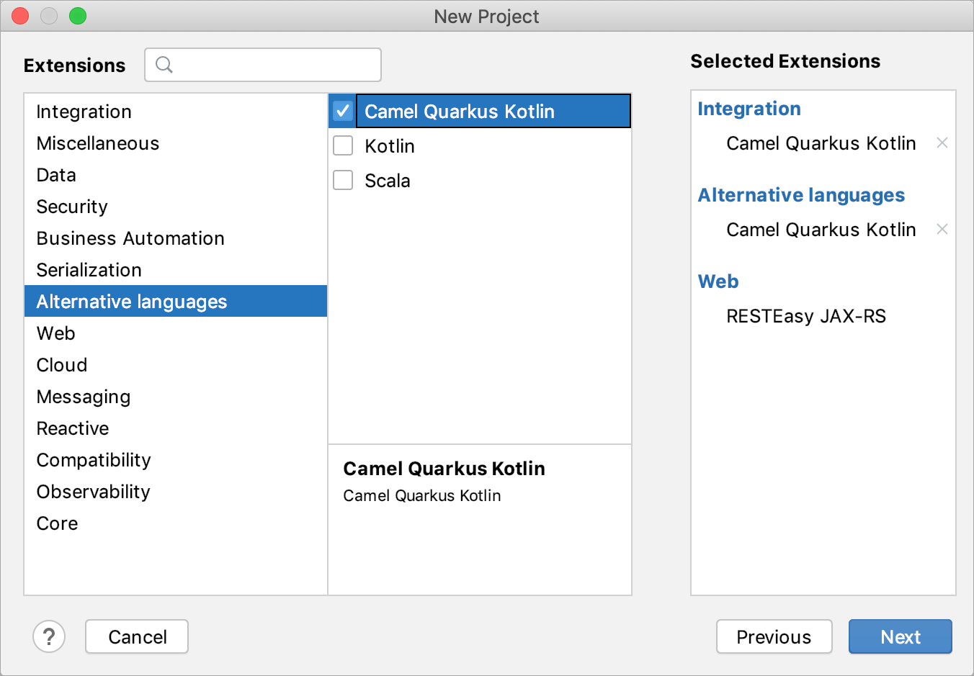Select the Business Automation category

point(176,238)
